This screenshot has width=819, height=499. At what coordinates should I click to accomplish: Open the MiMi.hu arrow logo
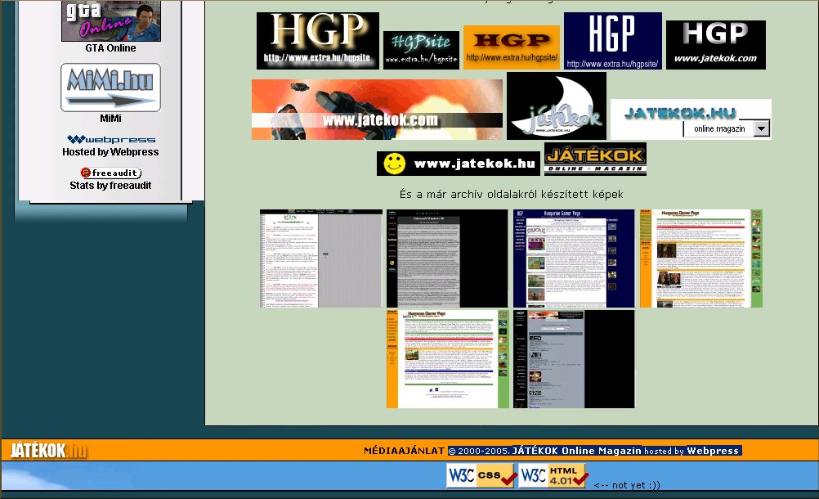click(x=110, y=88)
